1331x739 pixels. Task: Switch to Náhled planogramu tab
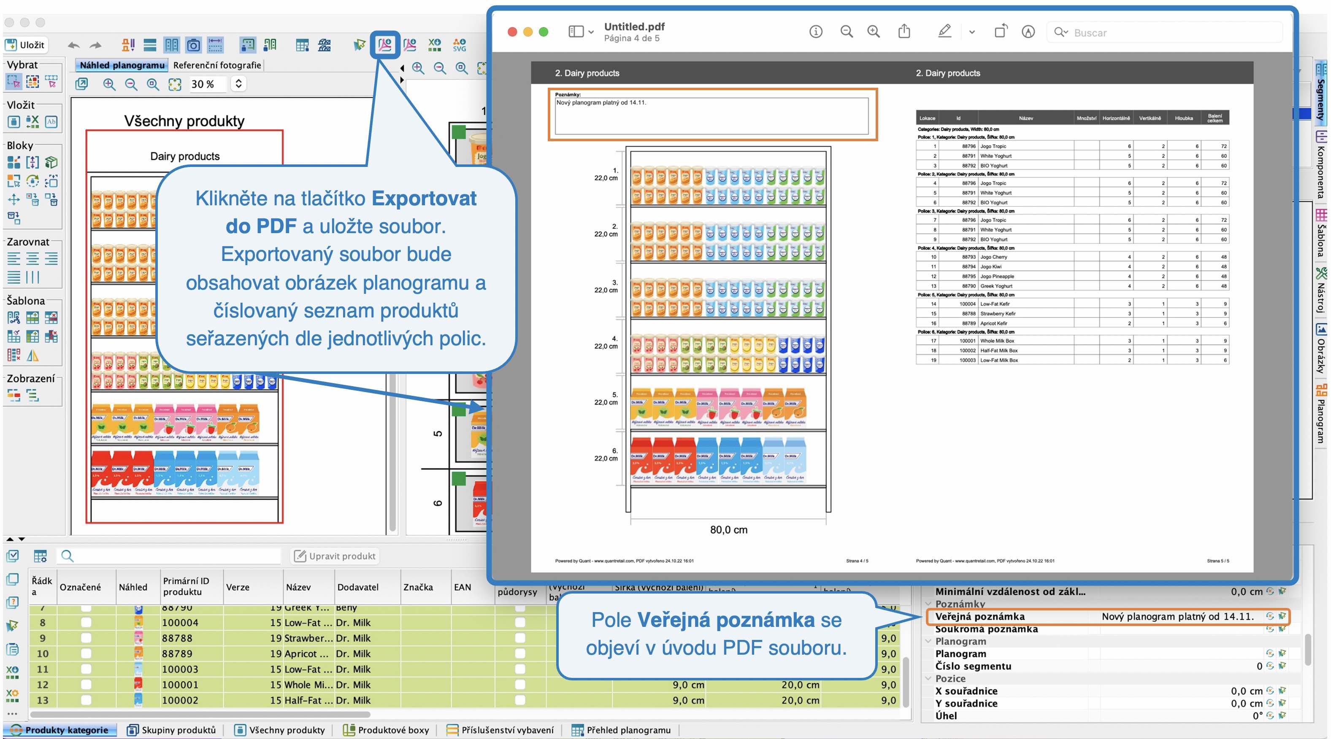point(122,65)
